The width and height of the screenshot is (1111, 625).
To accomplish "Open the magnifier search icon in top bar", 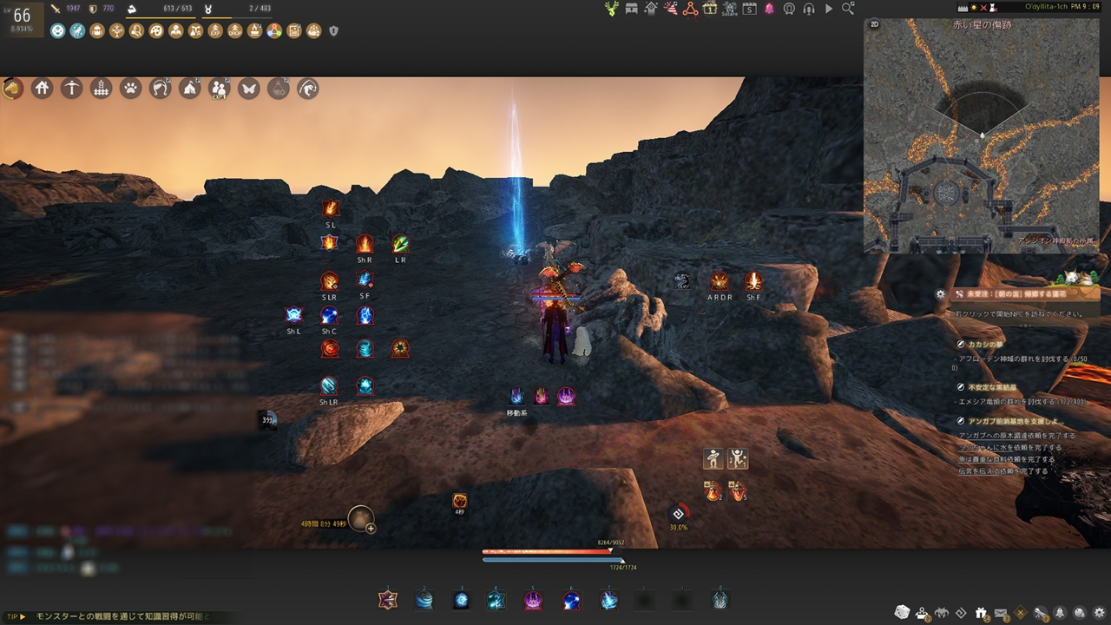I will click(x=848, y=9).
